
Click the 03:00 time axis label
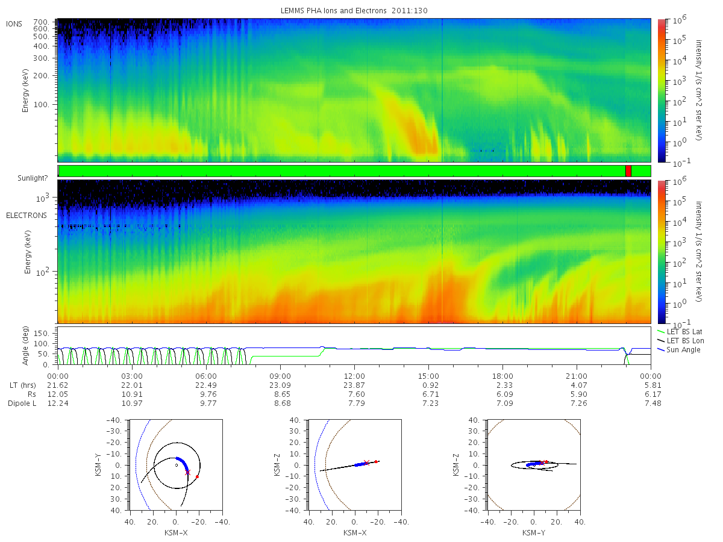pos(132,375)
